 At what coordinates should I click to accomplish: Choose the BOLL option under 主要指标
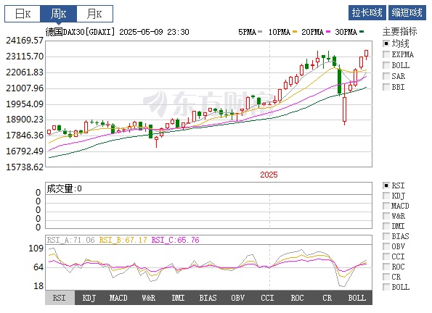point(386,65)
